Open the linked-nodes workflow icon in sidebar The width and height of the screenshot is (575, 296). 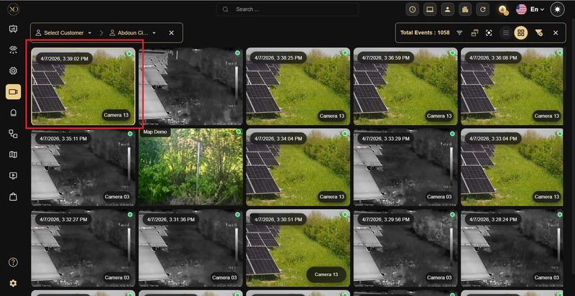click(13, 134)
